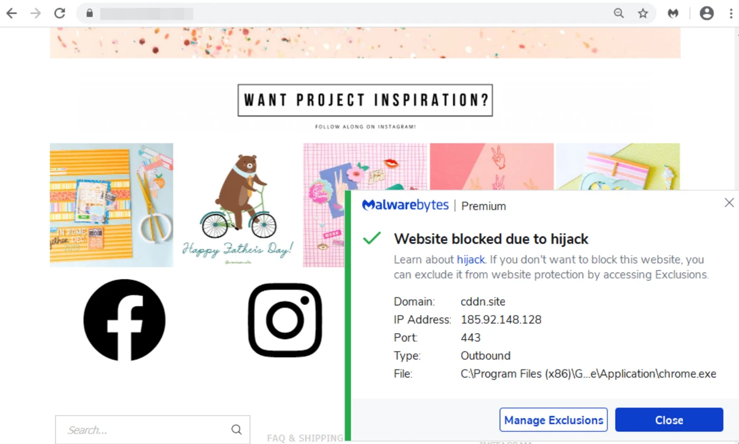
Task: Click the blue Close button
Action: tap(669, 420)
